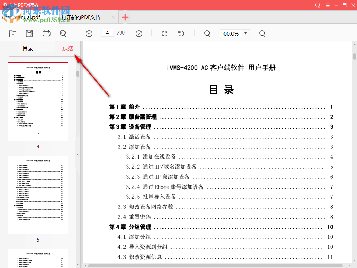The height and width of the screenshot is (268, 357).
Task: Collapse the sidebar using the splitter arrow
Action: [x=78, y=154]
